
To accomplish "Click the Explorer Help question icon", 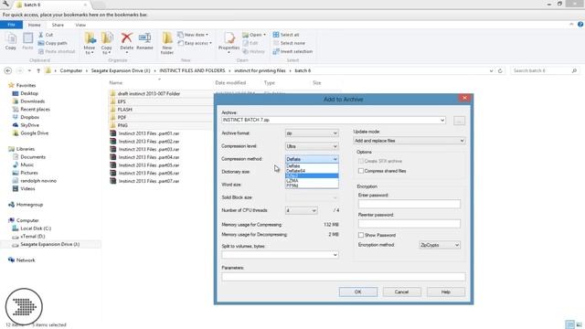I will coord(580,25).
